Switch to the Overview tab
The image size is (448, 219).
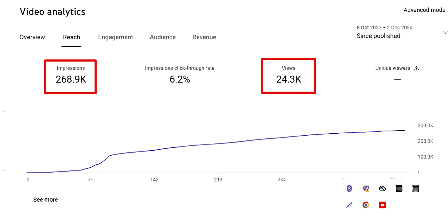click(32, 37)
